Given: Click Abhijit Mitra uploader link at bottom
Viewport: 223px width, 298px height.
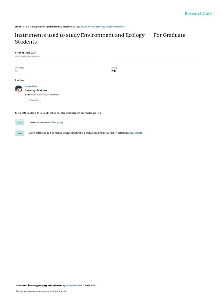Looking at the screenshot, I should pos(72,285).
